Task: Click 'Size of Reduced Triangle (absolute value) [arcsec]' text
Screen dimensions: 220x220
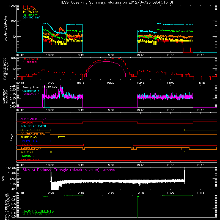Action: click(x=70, y=170)
